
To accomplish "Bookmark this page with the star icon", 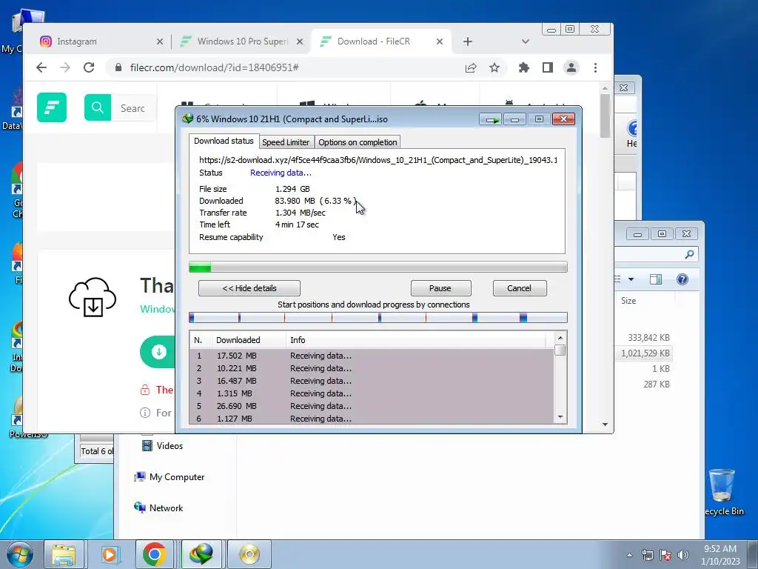I will pos(494,67).
